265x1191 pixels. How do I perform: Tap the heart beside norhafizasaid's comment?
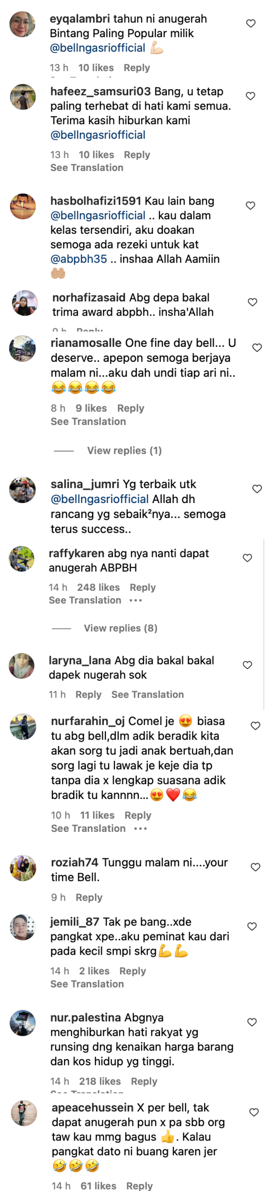tap(253, 302)
